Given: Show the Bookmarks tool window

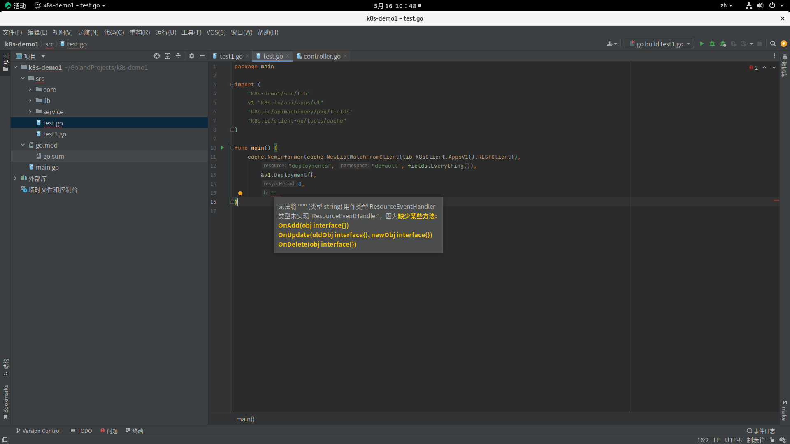Looking at the screenshot, I should click(x=6, y=399).
